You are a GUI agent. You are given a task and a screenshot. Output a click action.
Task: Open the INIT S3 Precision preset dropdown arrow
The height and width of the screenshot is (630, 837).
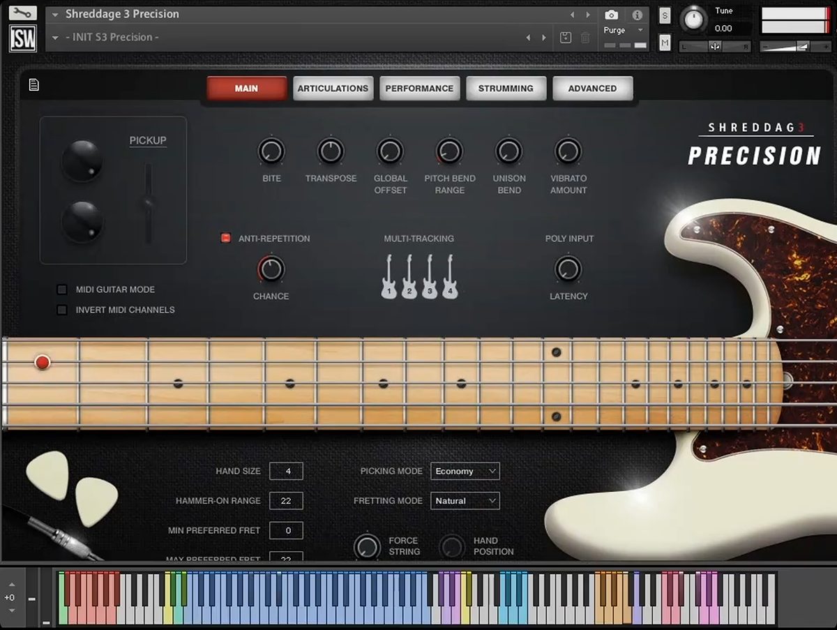[x=55, y=38]
